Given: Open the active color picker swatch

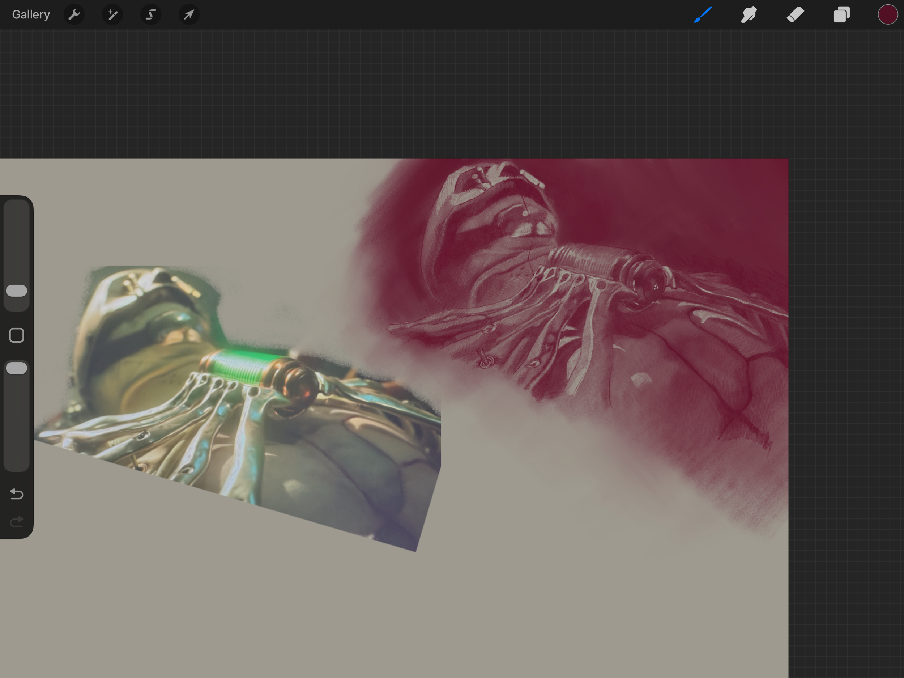Looking at the screenshot, I should tap(888, 15).
